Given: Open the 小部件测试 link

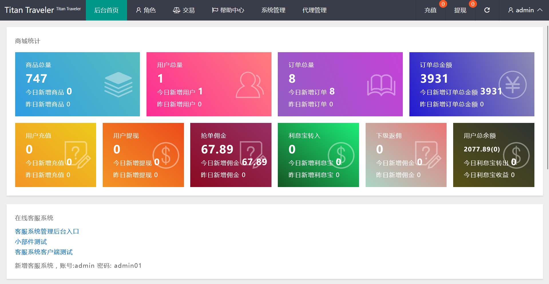Looking at the screenshot, I should click(31, 242).
